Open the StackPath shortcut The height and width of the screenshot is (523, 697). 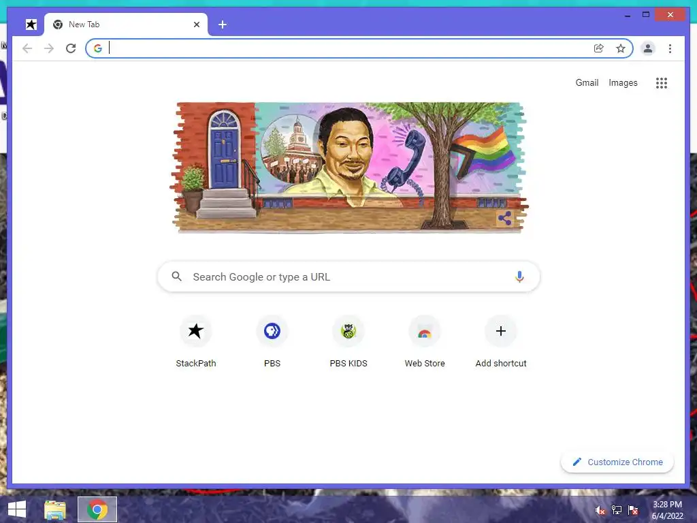(x=195, y=342)
